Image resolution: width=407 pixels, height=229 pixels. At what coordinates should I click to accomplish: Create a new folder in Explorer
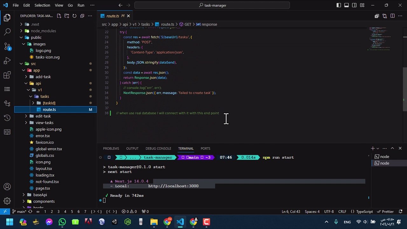(67, 16)
